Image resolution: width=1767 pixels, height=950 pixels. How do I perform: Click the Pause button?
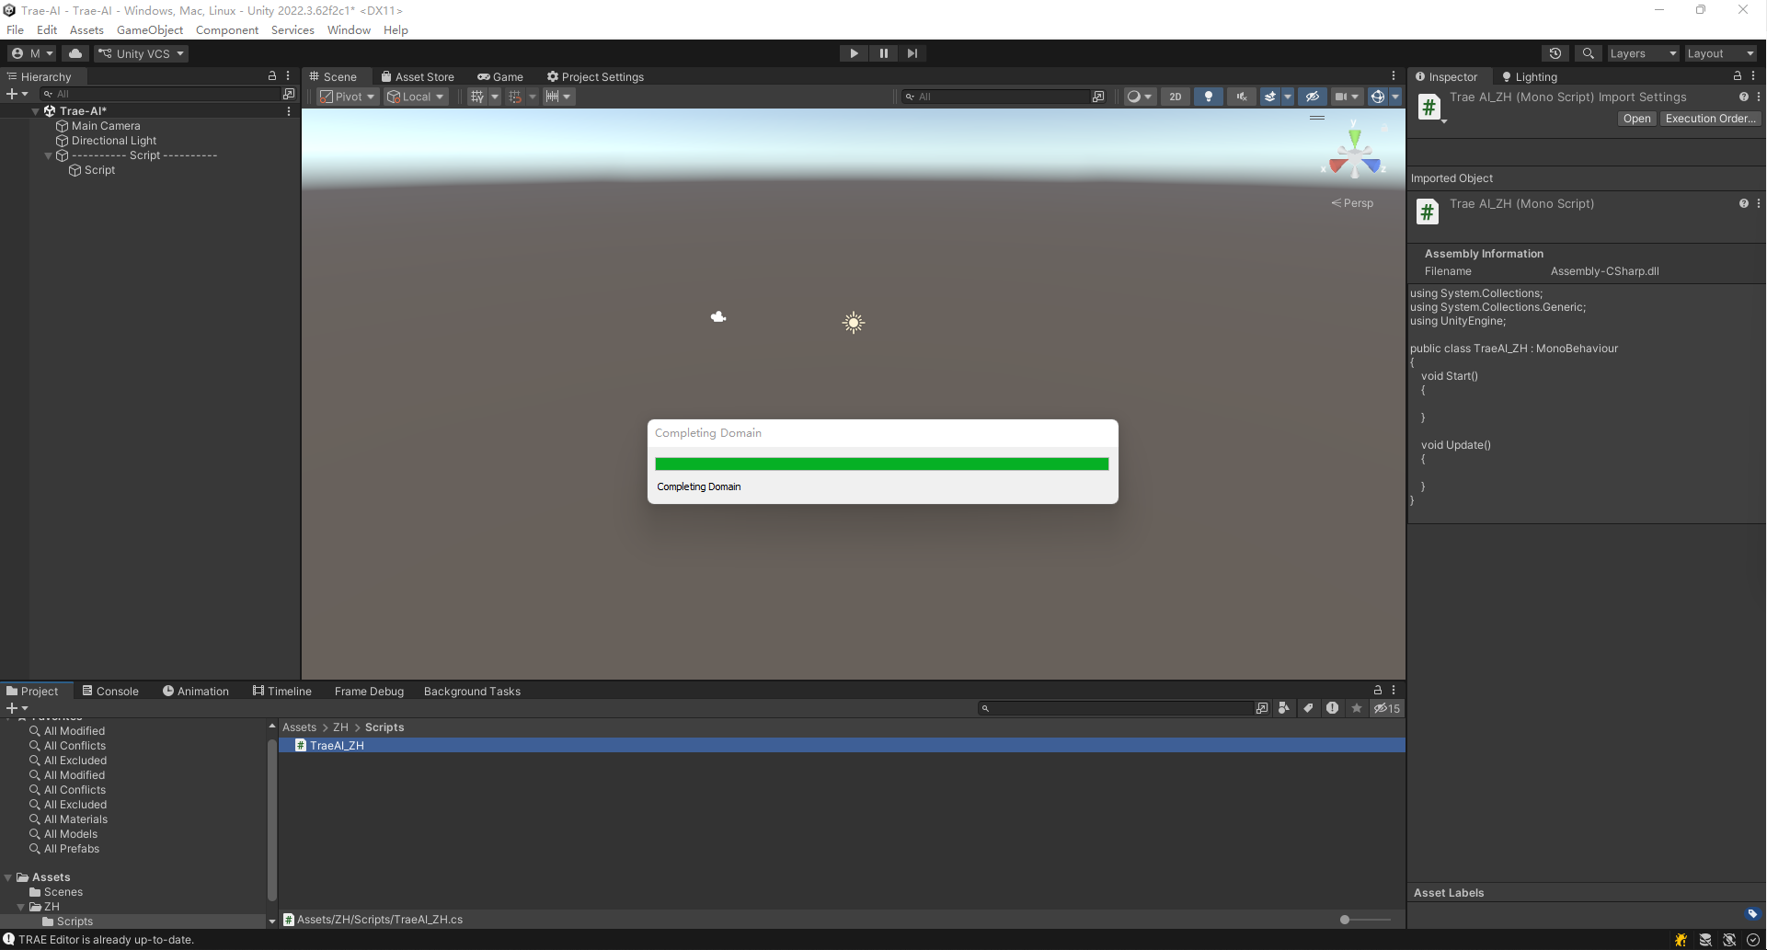tap(883, 53)
